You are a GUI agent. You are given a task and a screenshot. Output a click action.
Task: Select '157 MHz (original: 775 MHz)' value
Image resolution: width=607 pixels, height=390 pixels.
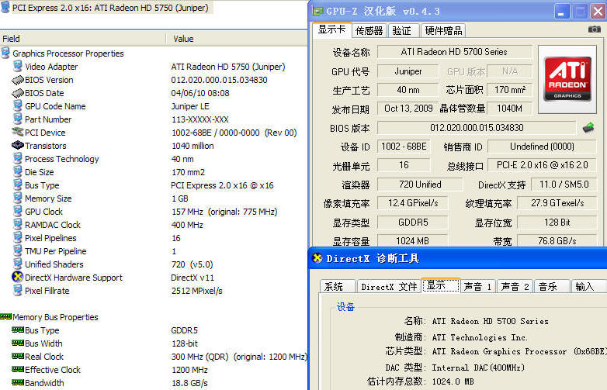click(x=224, y=212)
